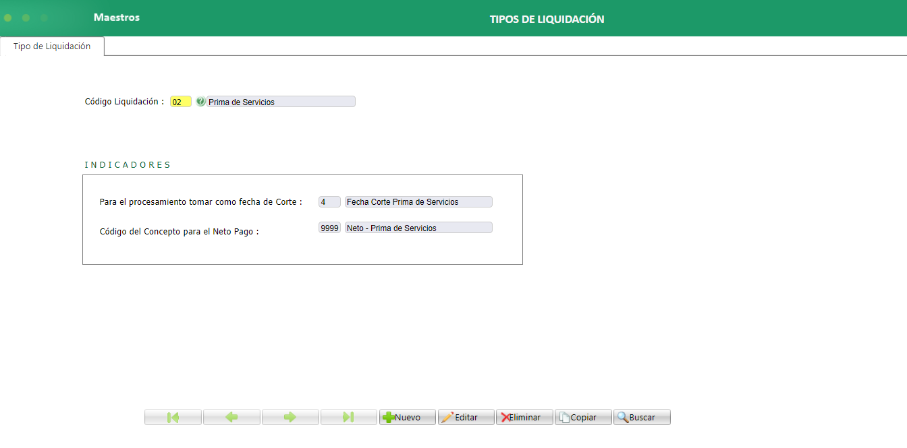Click the Editar button
This screenshot has width=907, height=448.
[466, 417]
